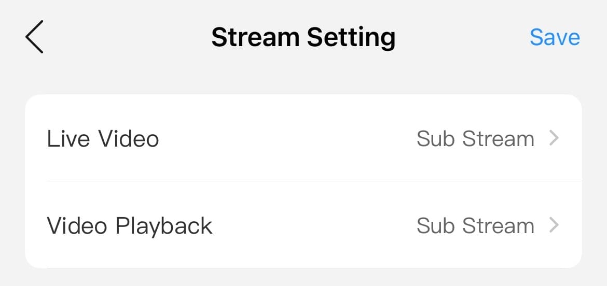The width and height of the screenshot is (607, 286).
Task: Tap the chevron beside Video Playback
Action: tap(554, 225)
